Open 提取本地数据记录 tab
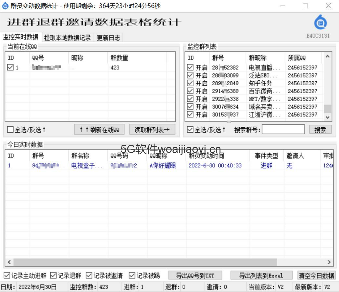339x292 pixels. coord(68,38)
